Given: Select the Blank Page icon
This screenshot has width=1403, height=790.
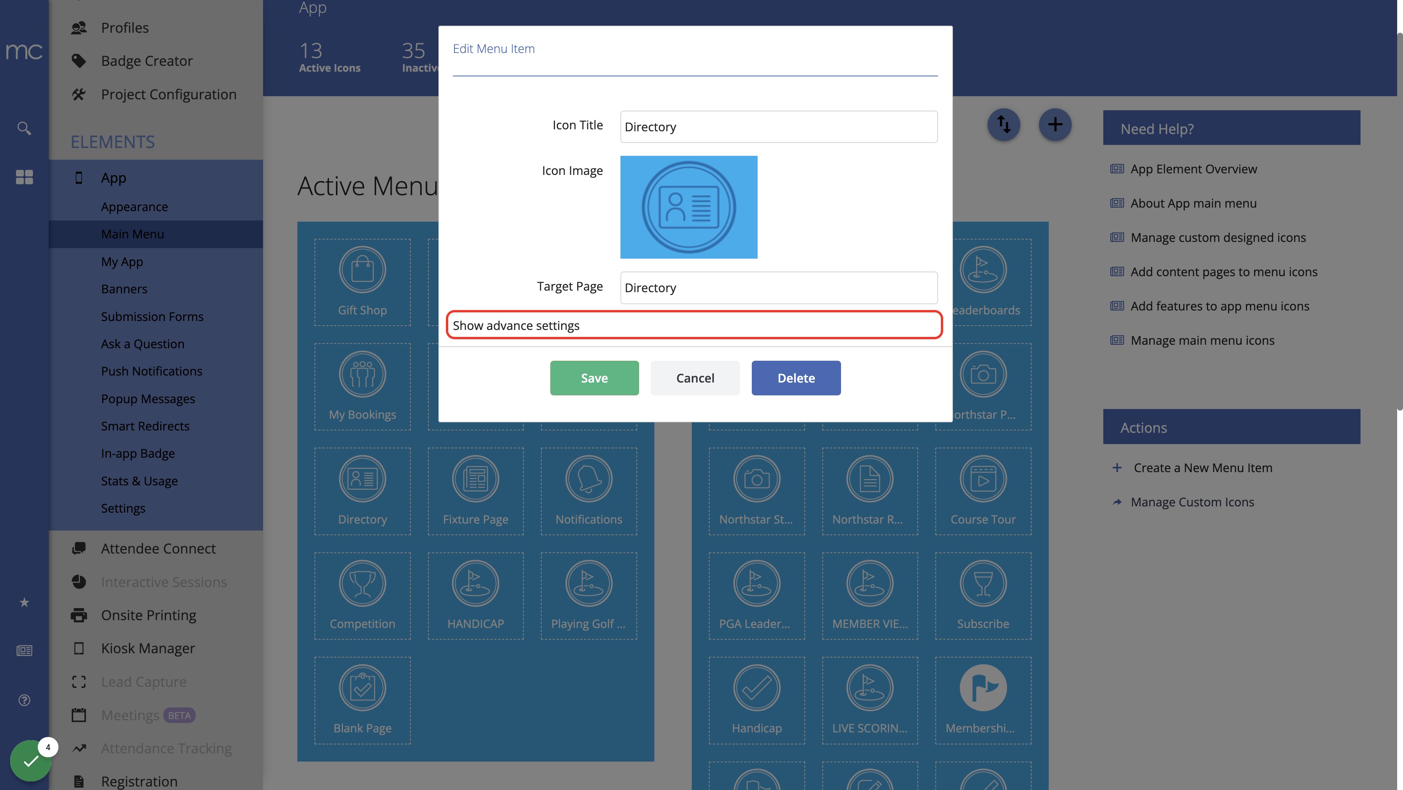Looking at the screenshot, I should tap(362, 700).
